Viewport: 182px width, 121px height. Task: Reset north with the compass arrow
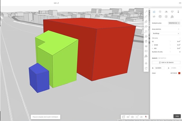pos(146,117)
